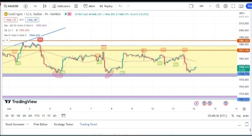Open the USD currency dropdown
Screen dimensions: 252x136
pyautogui.click(x=242, y=13)
